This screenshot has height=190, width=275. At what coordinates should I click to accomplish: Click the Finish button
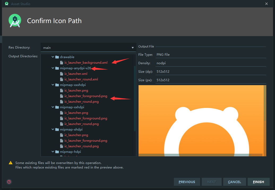click(259, 182)
